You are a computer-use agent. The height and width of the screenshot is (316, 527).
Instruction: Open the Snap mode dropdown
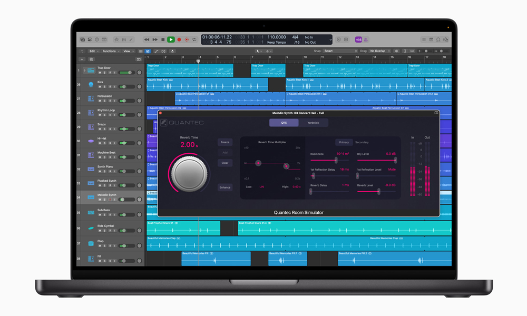340,51
